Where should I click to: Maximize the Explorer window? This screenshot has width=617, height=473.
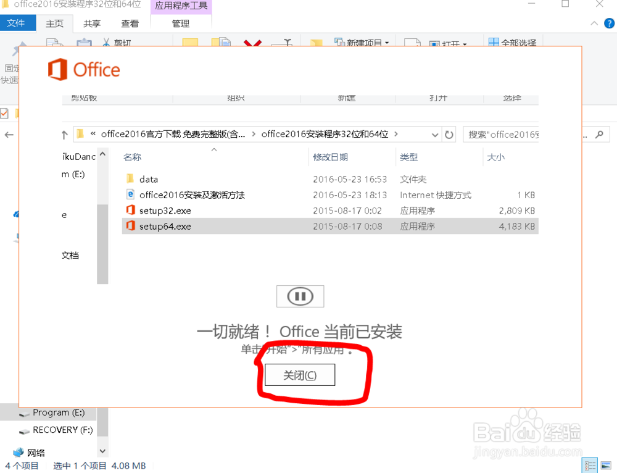pyautogui.click(x=565, y=4)
